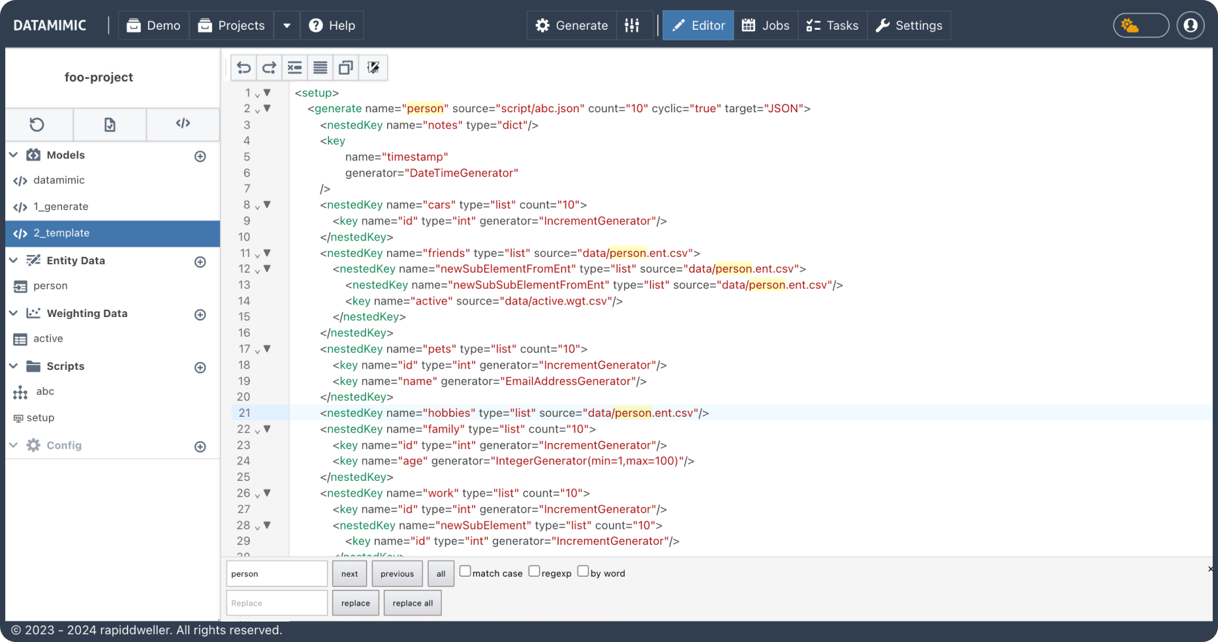Enable the match case checkbox

click(465, 571)
